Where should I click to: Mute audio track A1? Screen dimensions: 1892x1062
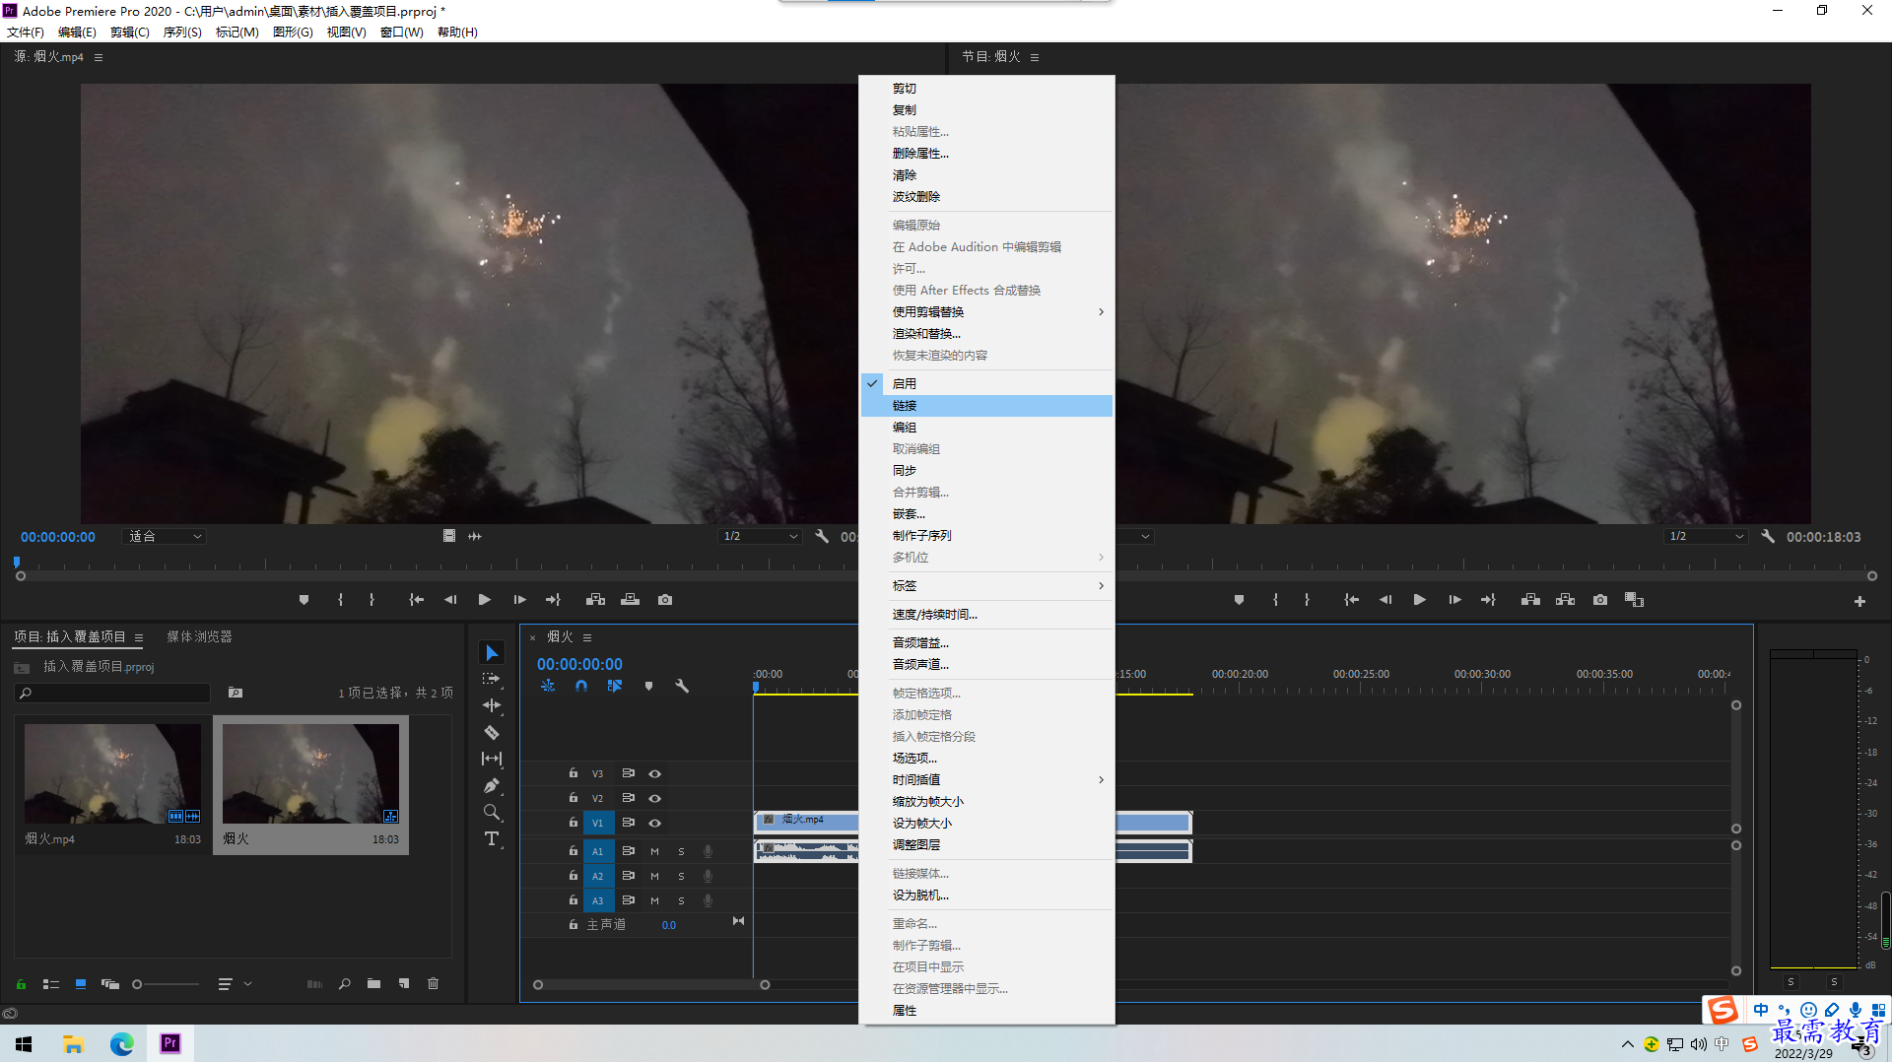point(654,851)
